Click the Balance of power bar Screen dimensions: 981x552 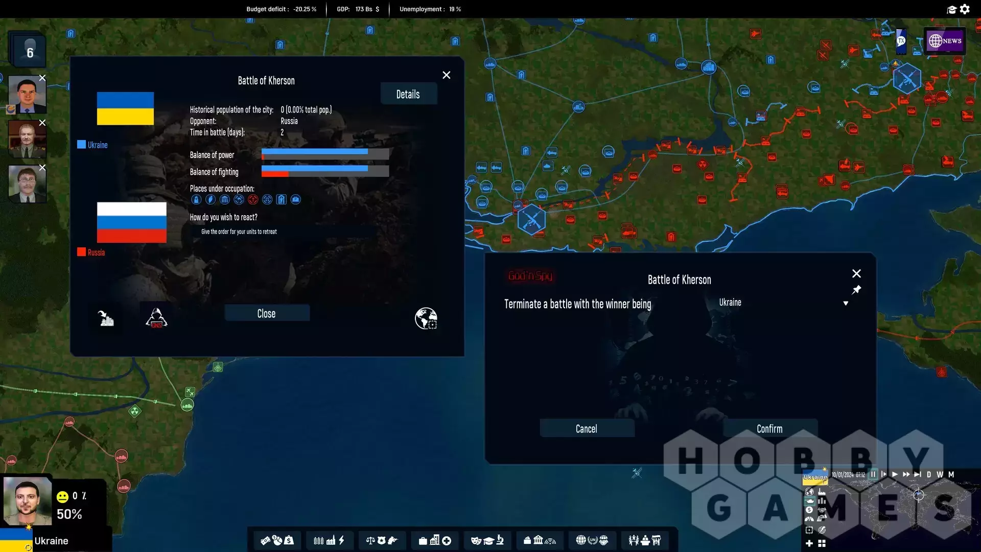pyautogui.click(x=325, y=154)
